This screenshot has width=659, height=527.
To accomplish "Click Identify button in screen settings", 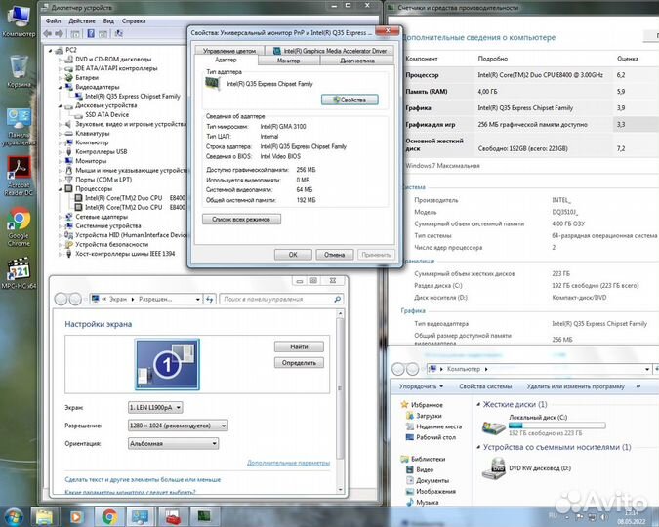I will (299, 363).
